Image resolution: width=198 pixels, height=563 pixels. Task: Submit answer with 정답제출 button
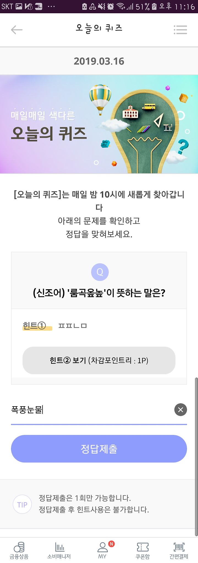coord(99,449)
